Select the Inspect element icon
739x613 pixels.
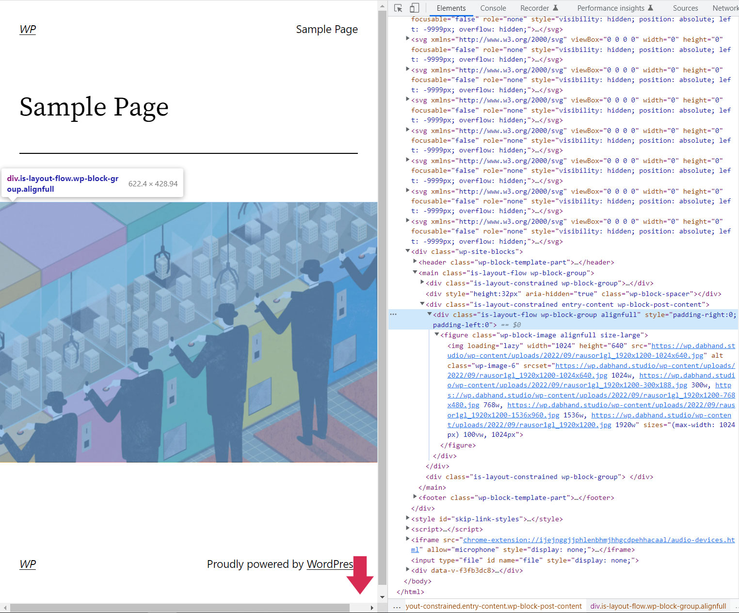click(x=397, y=8)
